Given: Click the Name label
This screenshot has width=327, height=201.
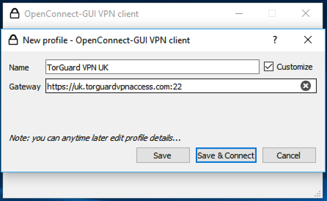Looking at the screenshot, I should (x=19, y=68).
